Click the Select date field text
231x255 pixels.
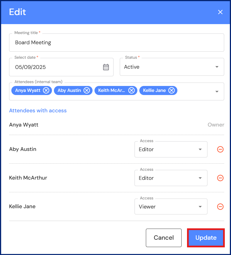click(30, 67)
